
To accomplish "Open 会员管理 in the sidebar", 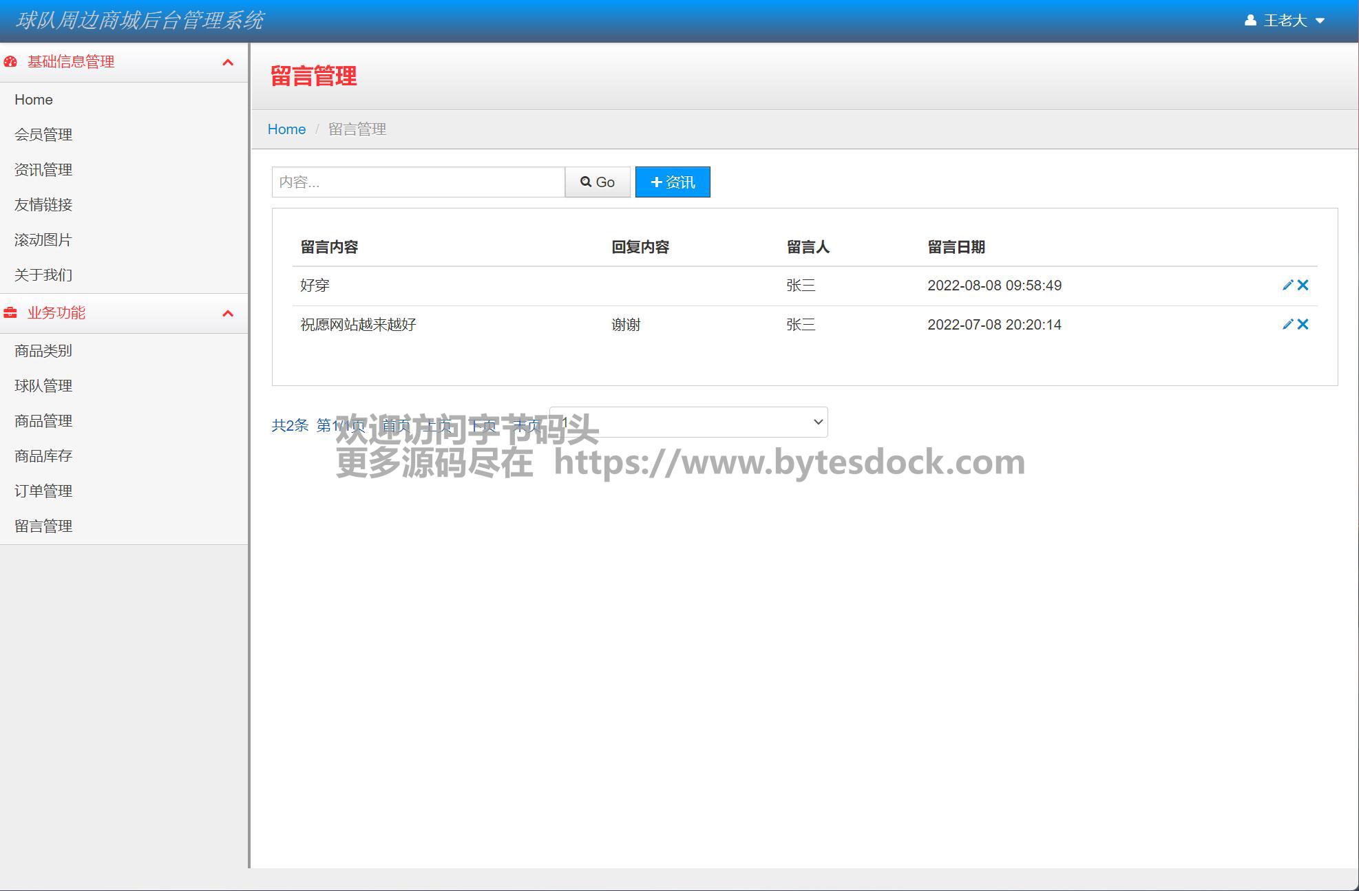I will coord(43,135).
